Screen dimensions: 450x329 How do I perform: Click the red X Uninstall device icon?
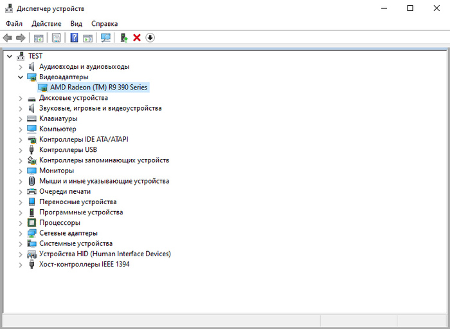137,38
